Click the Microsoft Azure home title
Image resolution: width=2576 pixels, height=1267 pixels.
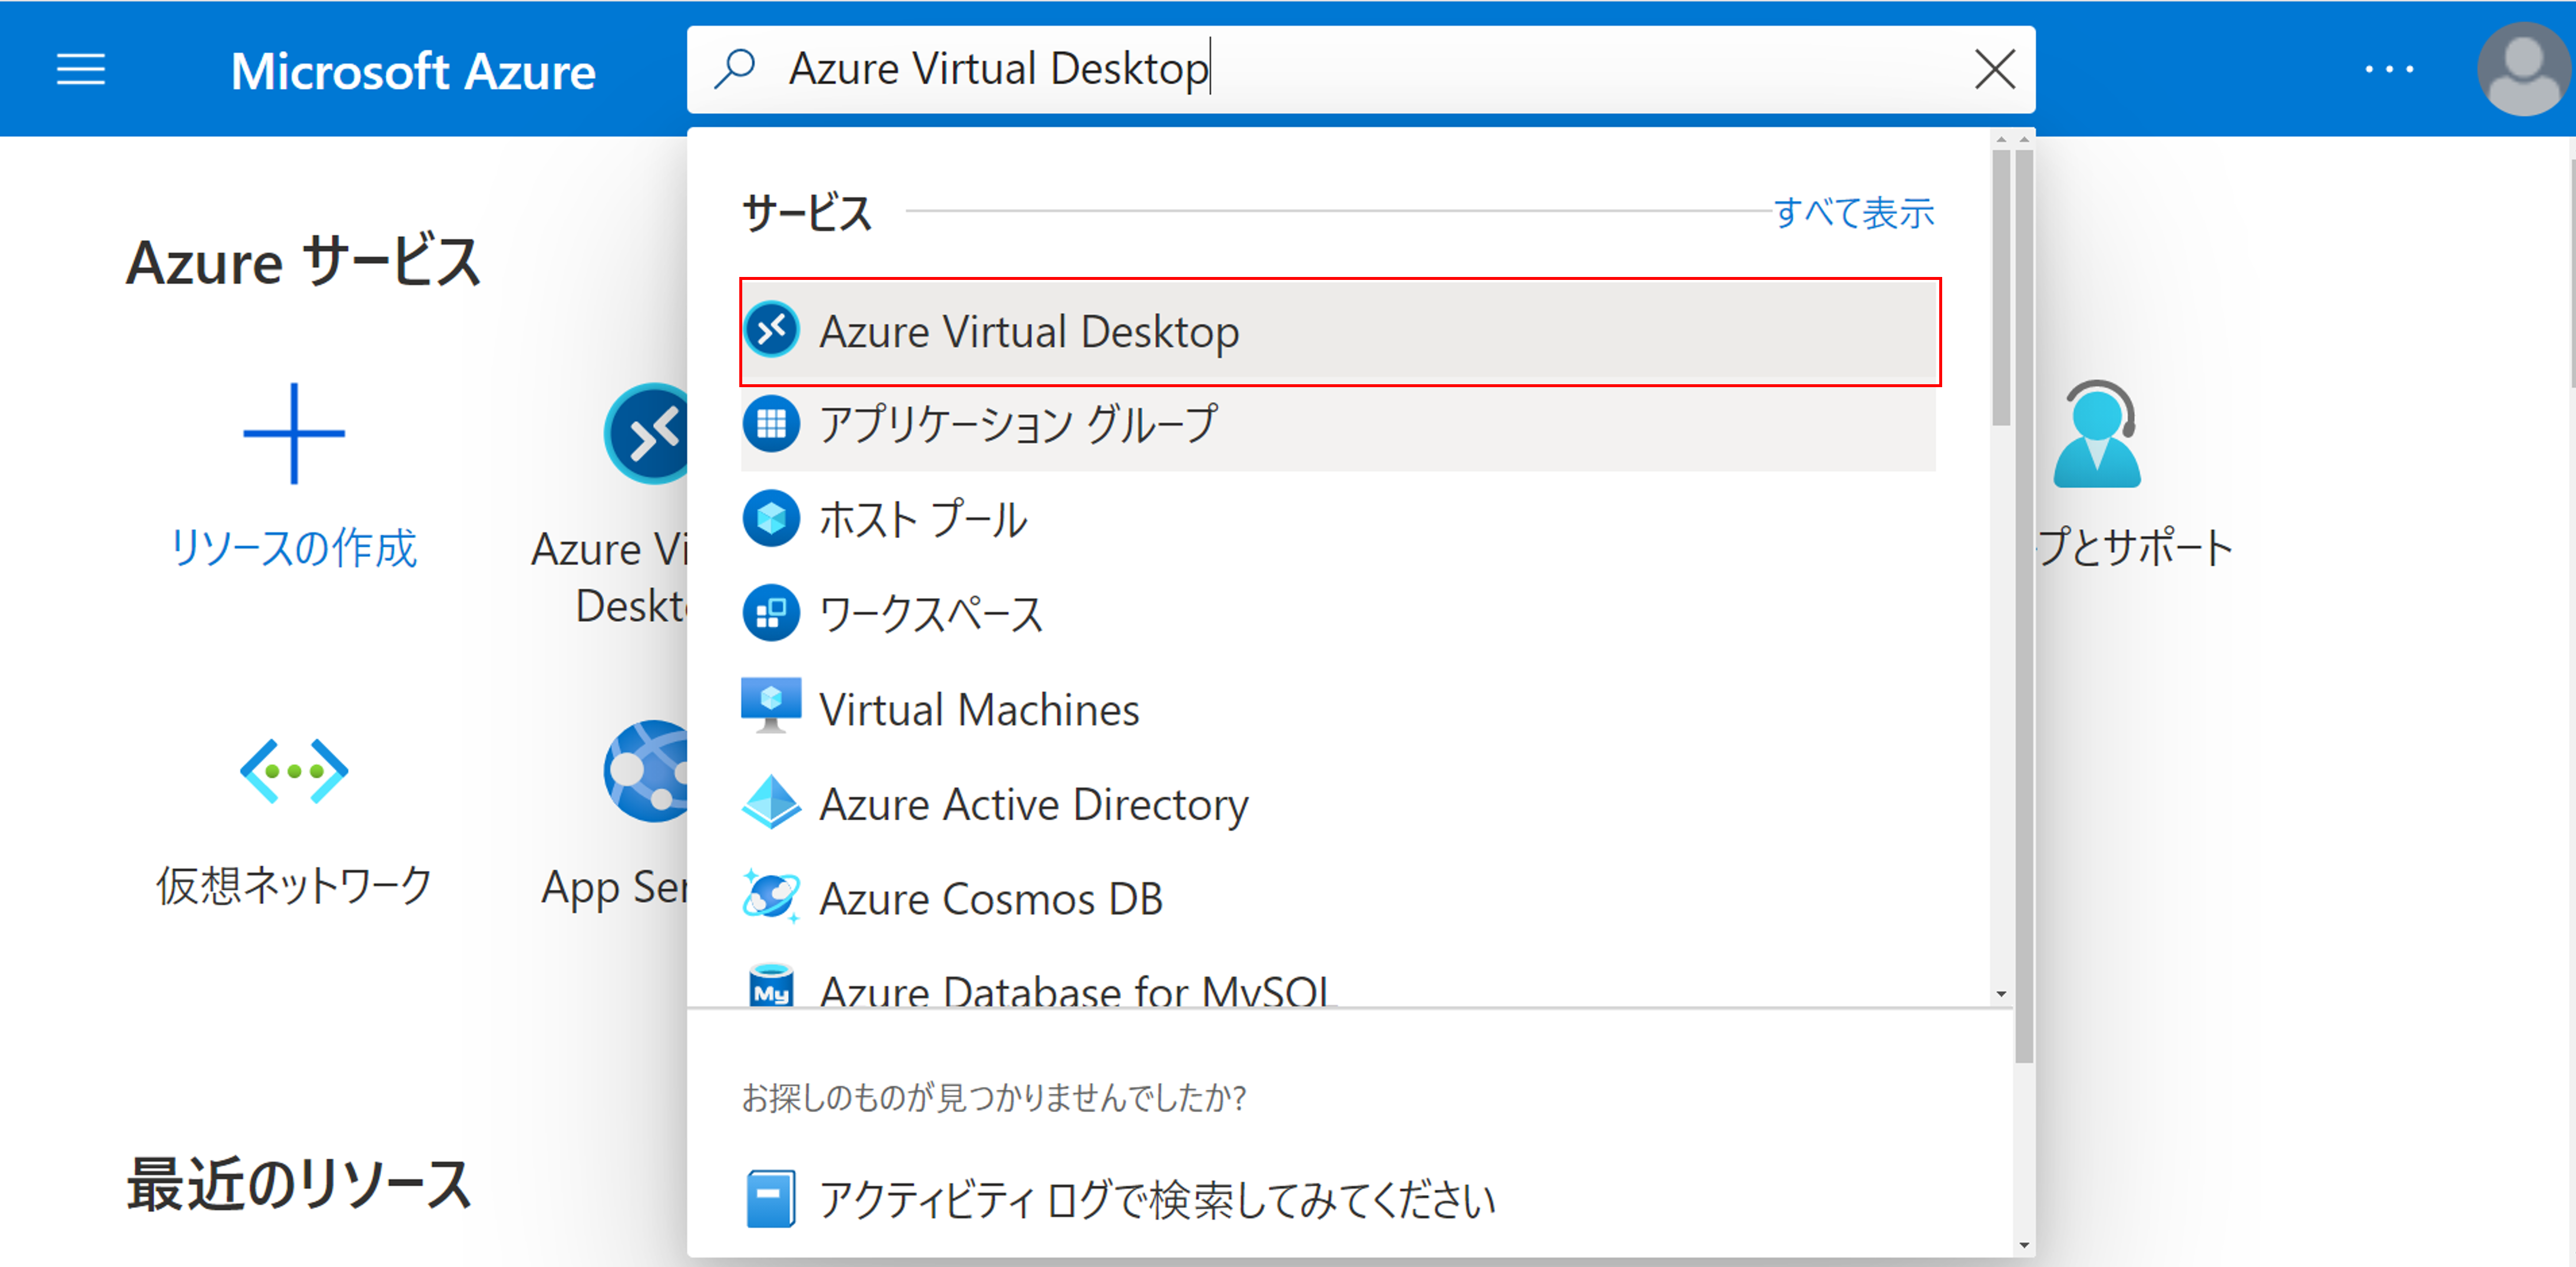click(413, 72)
